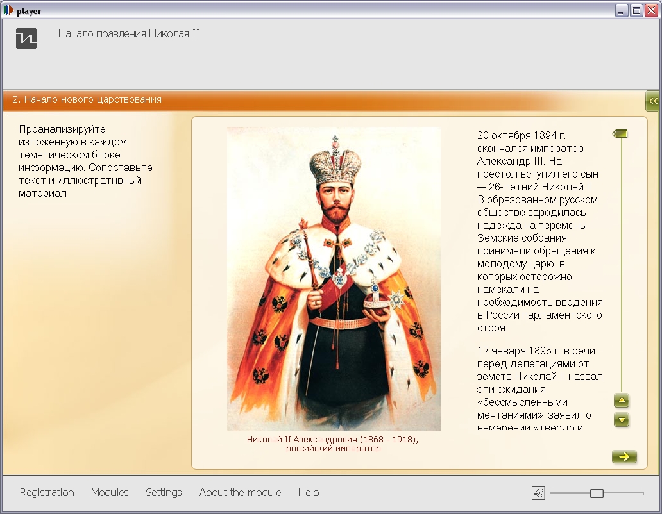The height and width of the screenshot is (514, 662).
Task: Click the module logo icon in header
Action: tap(26, 38)
